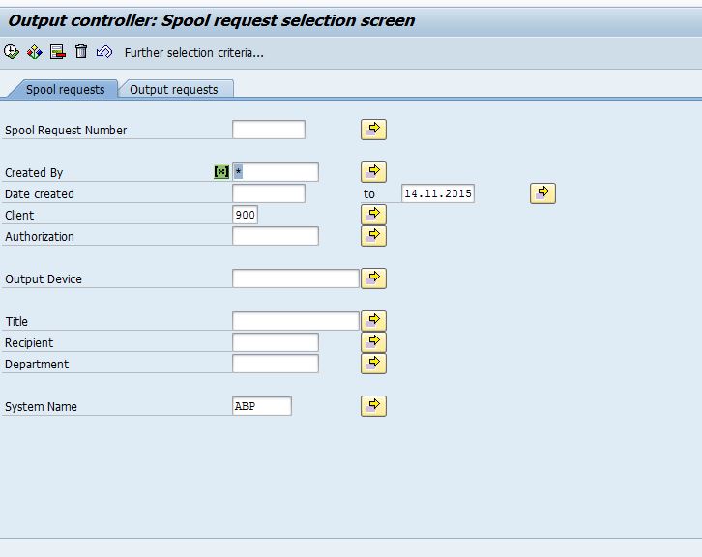Click the Client field showing 900
Screen dimensions: 702x557
[245, 215]
